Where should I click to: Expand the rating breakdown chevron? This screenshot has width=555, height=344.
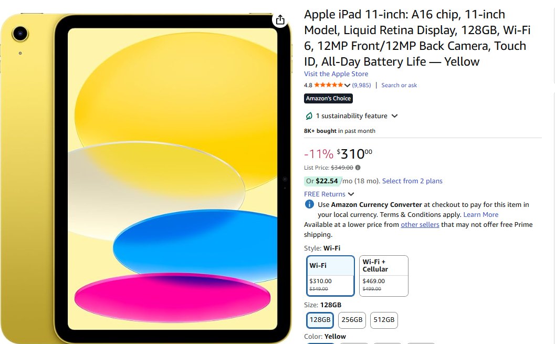(x=347, y=86)
